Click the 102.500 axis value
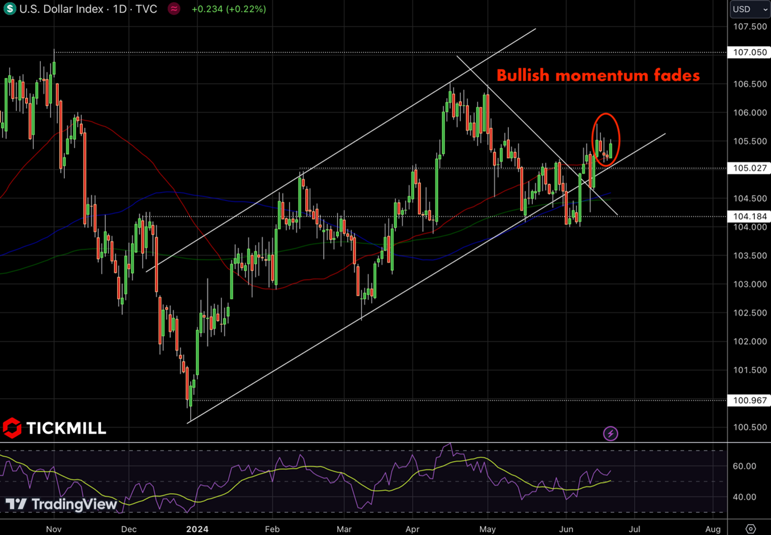Screen dimensions: 771x535 pyautogui.click(x=750, y=313)
